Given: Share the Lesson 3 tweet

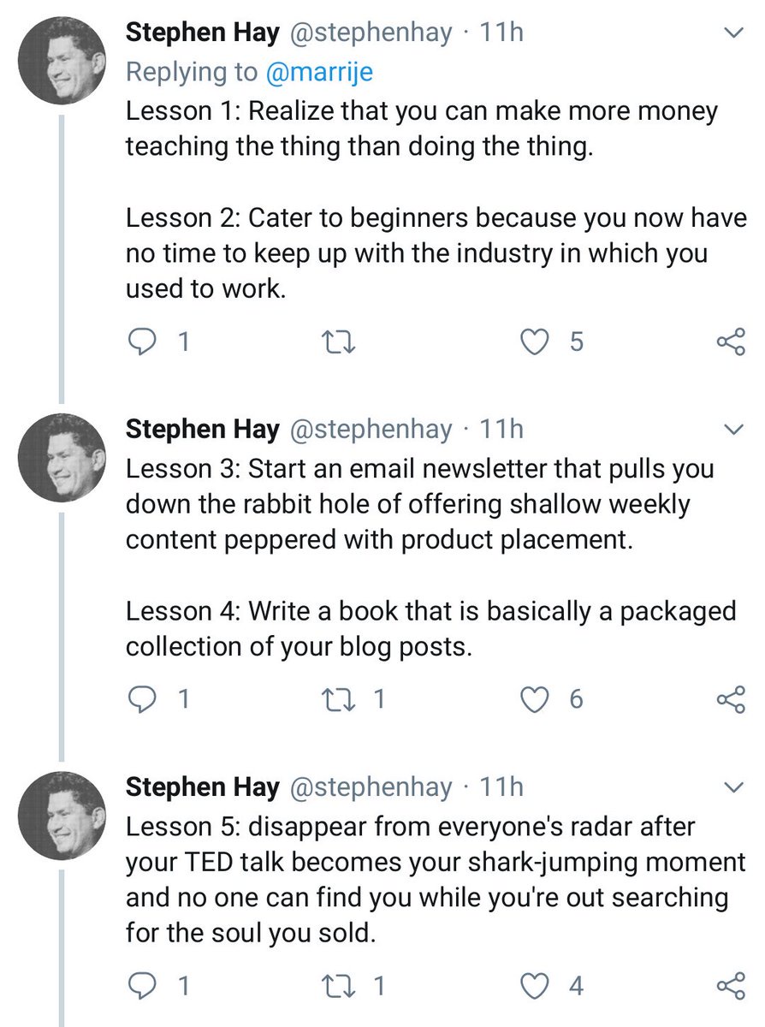Looking at the screenshot, I should tap(730, 699).
